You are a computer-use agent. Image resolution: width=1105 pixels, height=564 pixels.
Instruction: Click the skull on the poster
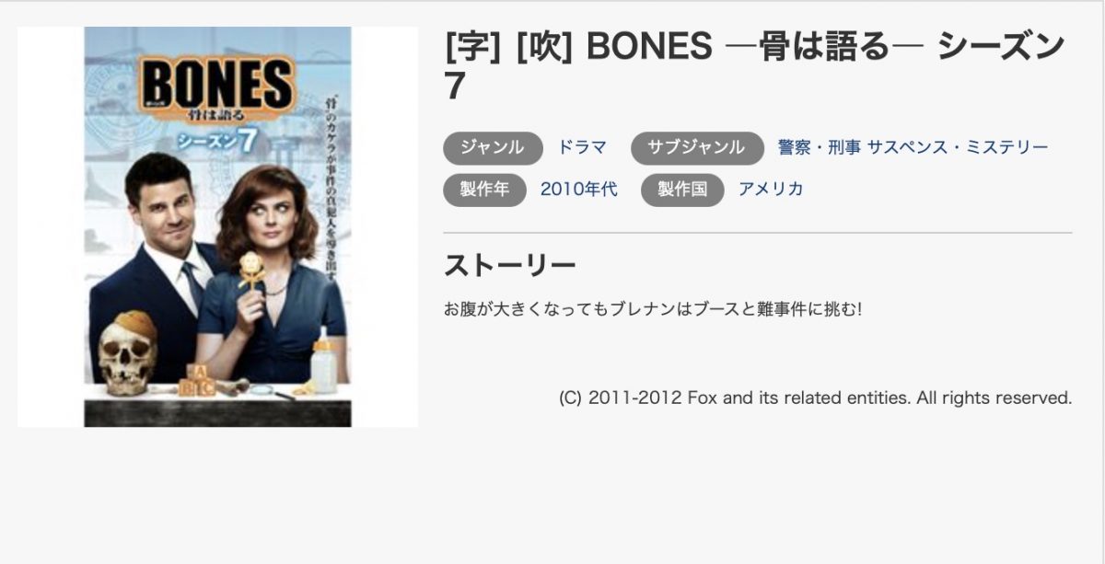[128, 353]
